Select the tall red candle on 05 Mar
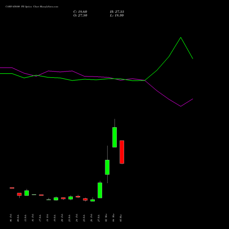The width and height of the screenshot is (229, 229). 122,152
